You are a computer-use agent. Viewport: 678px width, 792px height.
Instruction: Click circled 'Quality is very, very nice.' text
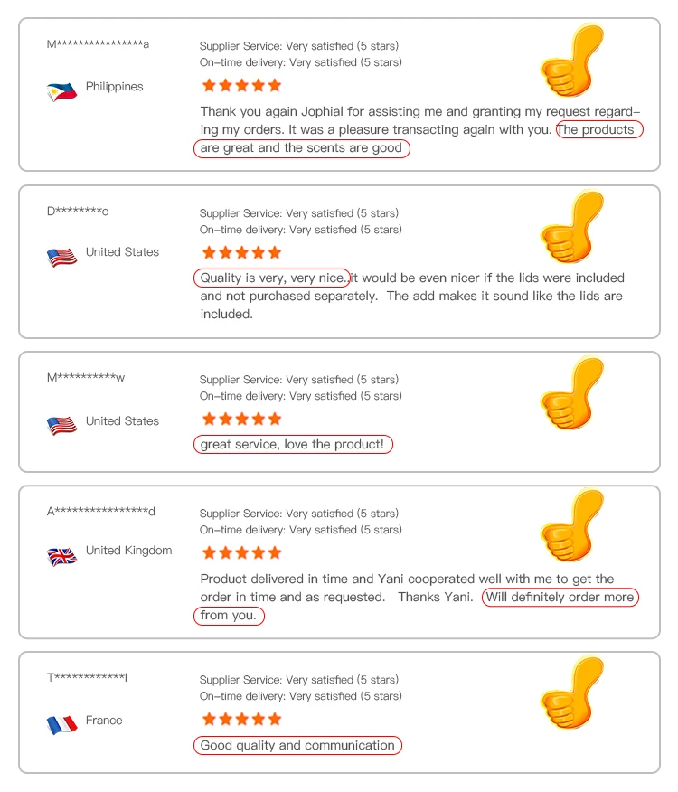[272, 278]
